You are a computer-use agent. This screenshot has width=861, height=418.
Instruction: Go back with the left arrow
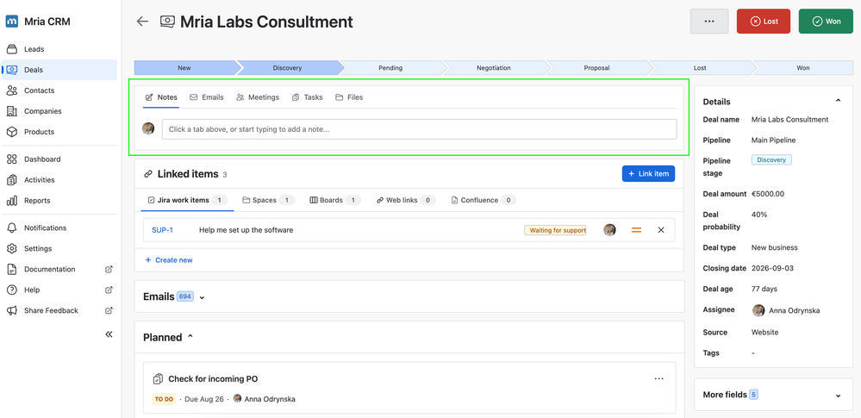point(142,22)
